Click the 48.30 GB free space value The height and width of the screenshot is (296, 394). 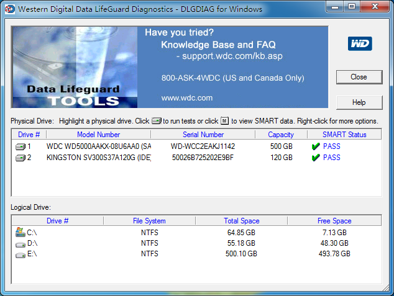tap(334, 243)
